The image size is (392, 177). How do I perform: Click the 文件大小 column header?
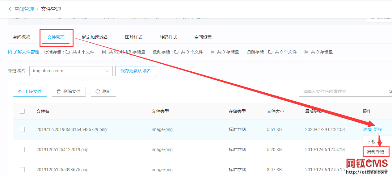pyautogui.click(x=276, y=111)
